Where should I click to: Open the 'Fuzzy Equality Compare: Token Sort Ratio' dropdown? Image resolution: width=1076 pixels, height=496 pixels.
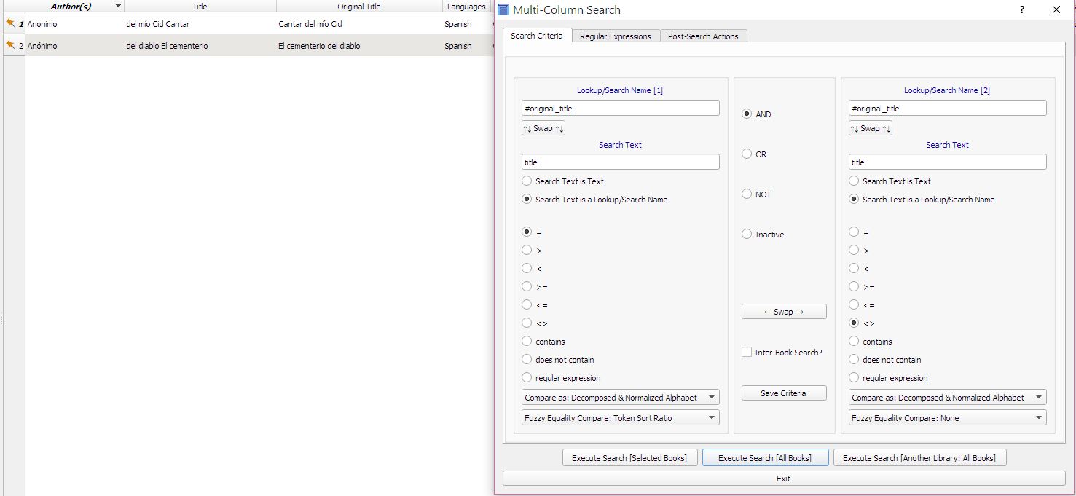pos(621,418)
